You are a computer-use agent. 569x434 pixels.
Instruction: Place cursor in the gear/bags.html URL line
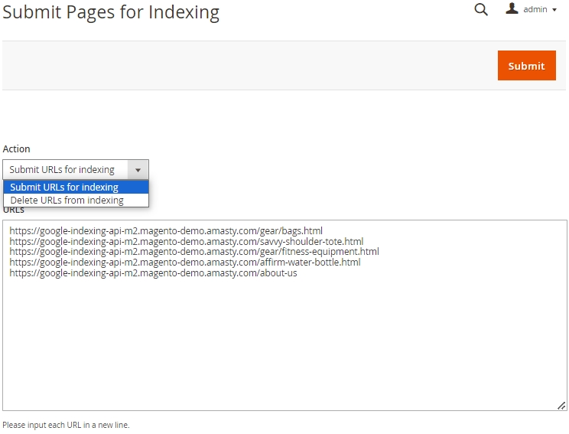point(166,230)
